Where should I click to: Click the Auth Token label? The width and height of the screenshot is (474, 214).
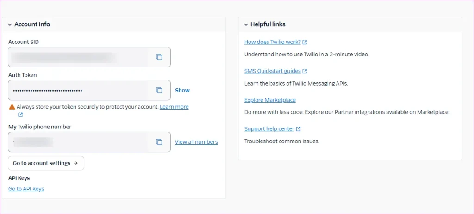click(x=23, y=75)
